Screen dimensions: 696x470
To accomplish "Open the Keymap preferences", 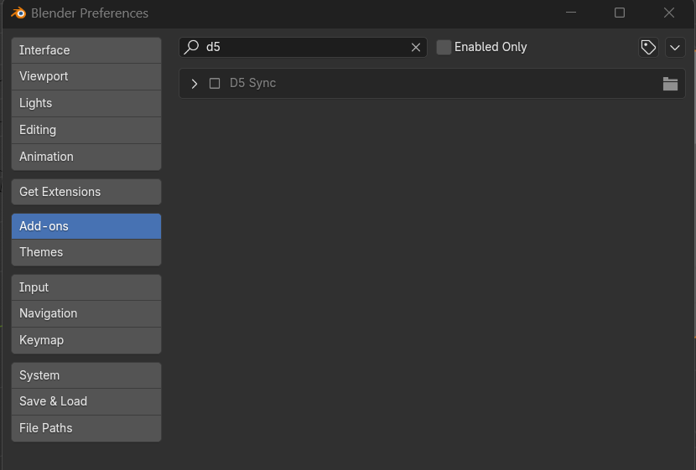I will pyautogui.click(x=86, y=340).
